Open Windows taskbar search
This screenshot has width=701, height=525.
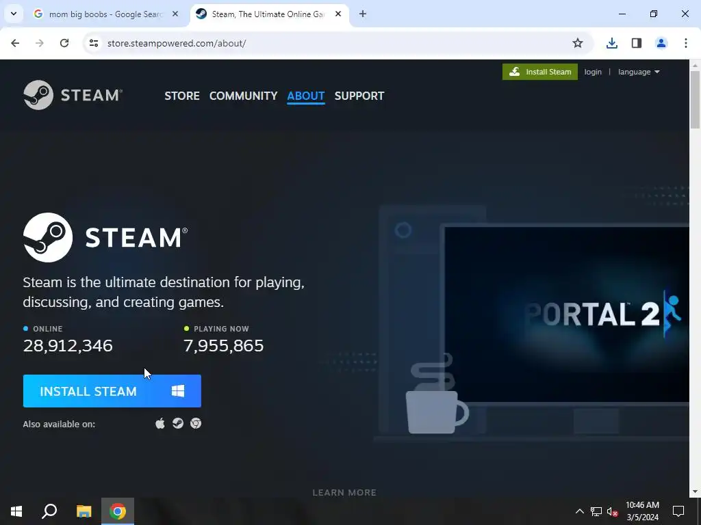click(x=49, y=511)
